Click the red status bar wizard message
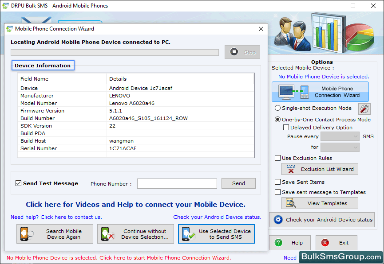Screen dimensions: 384x264 pos(119,258)
